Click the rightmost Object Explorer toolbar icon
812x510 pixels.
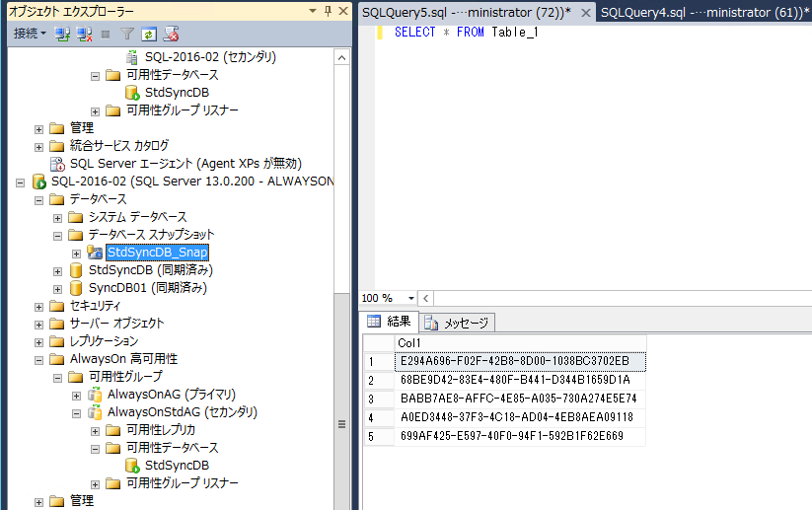[x=171, y=35]
